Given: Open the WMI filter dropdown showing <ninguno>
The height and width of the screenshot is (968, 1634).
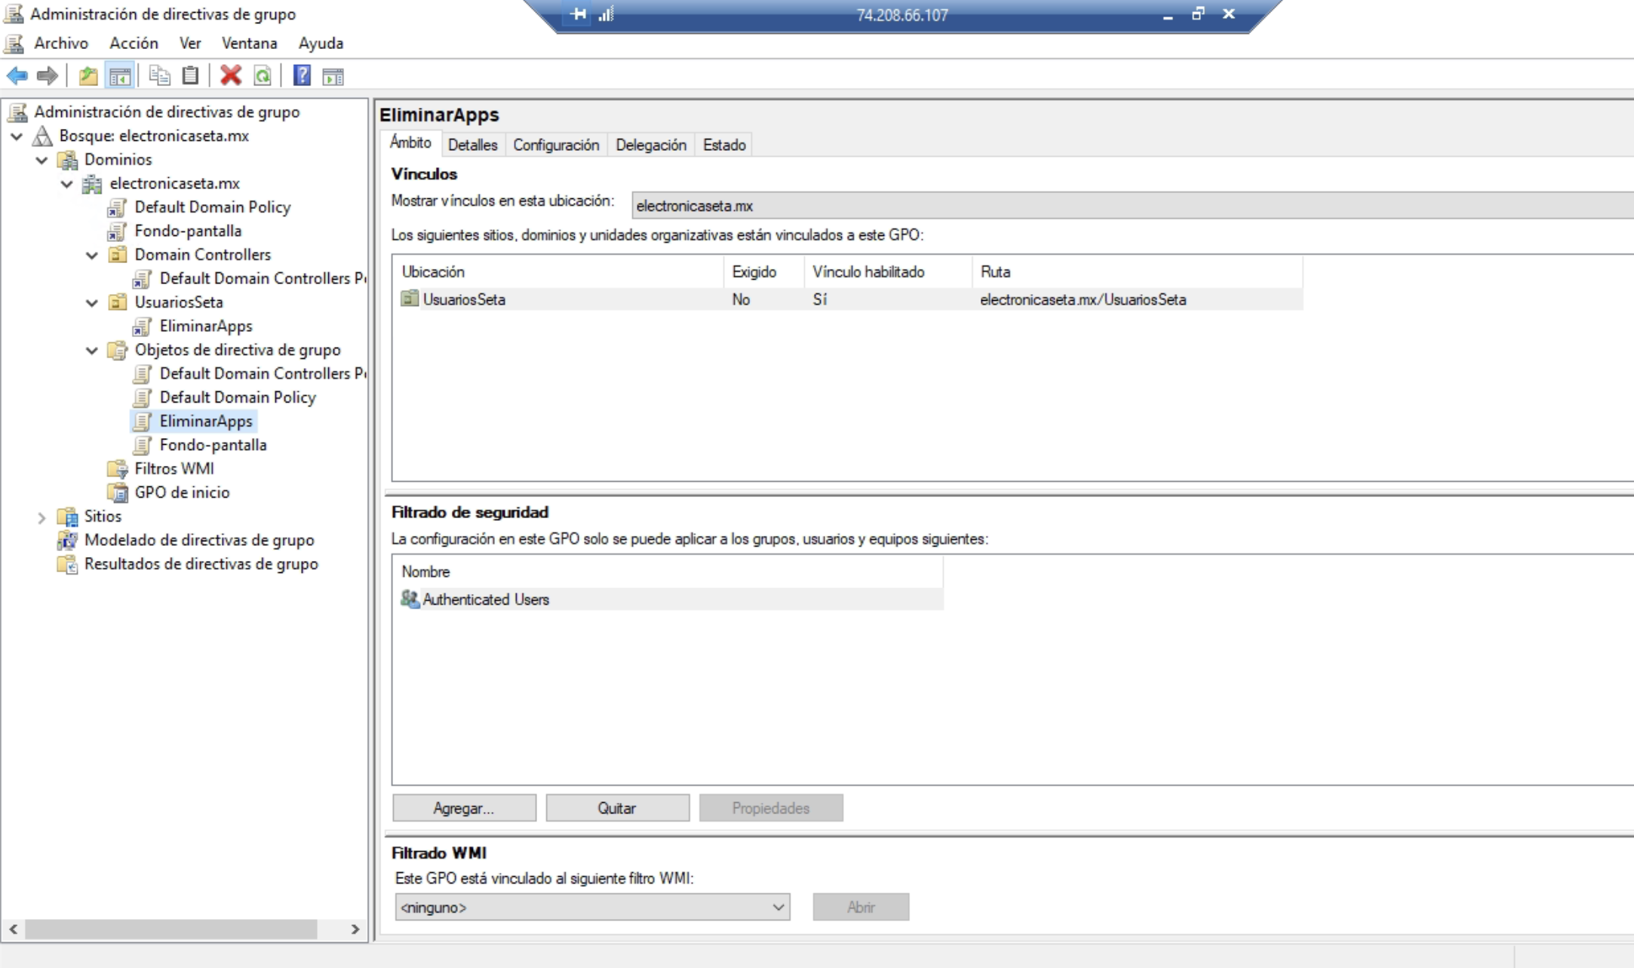Looking at the screenshot, I should [x=777, y=907].
